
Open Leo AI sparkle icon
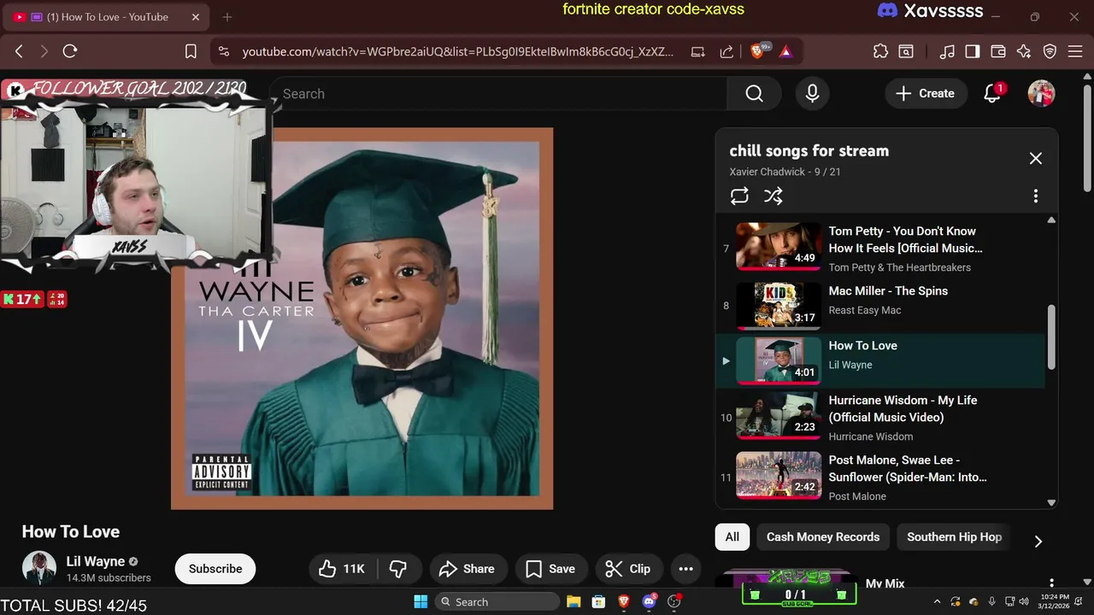coord(1024,51)
